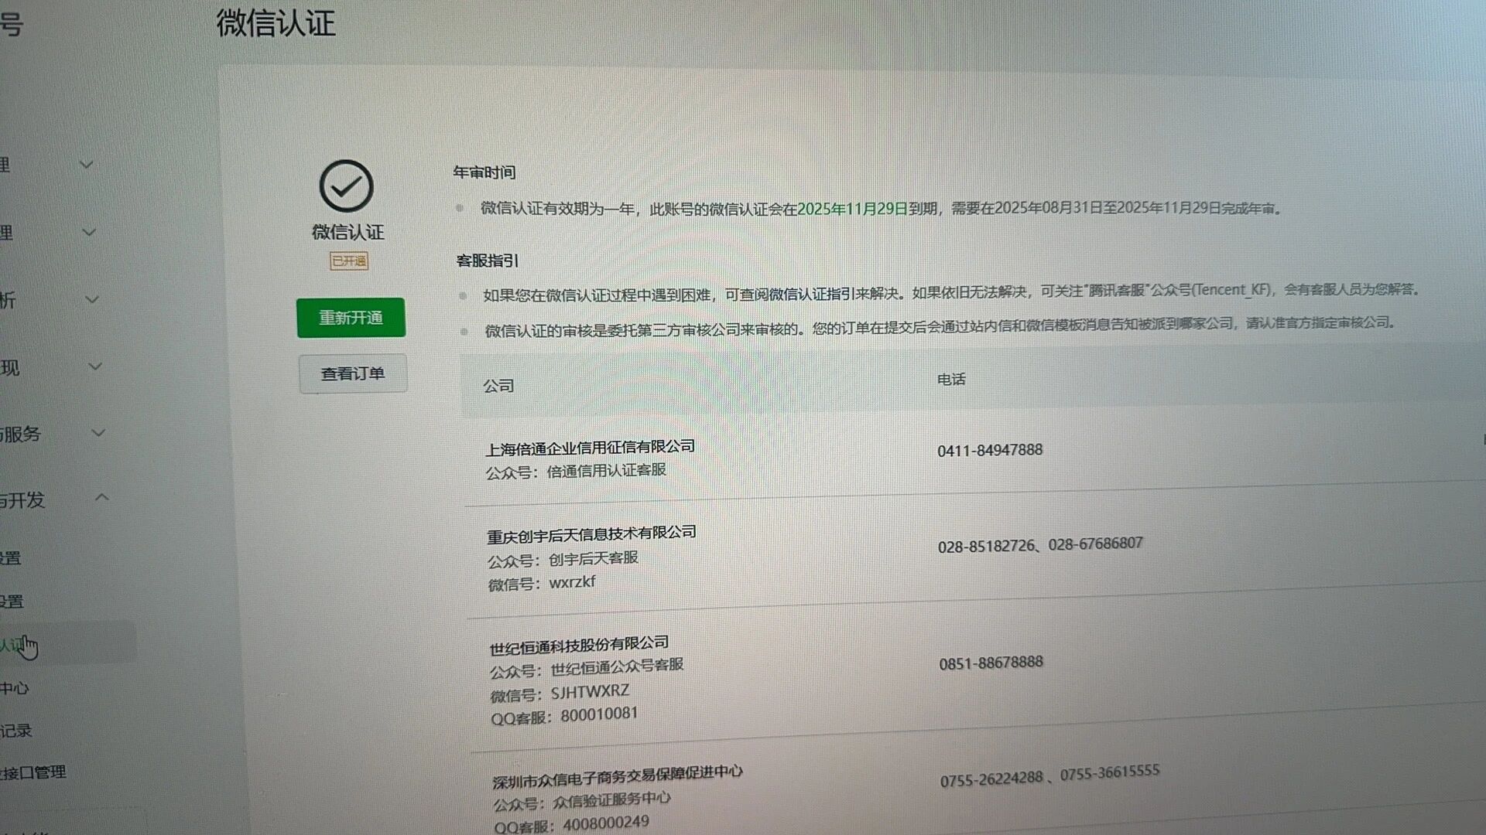Click the green 2025年11月29日 expiry date
The width and height of the screenshot is (1486, 835).
[852, 209]
